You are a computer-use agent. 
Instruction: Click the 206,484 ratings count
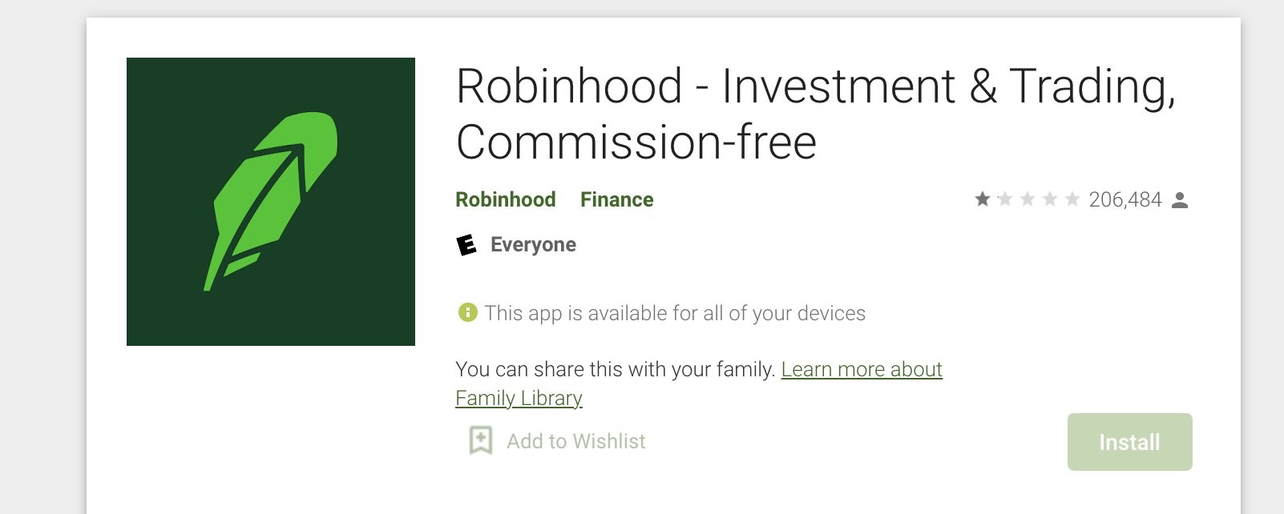pos(1125,199)
